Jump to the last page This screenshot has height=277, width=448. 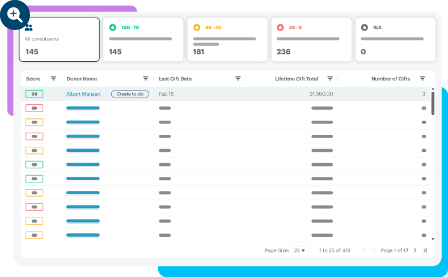(x=425, y=250)
